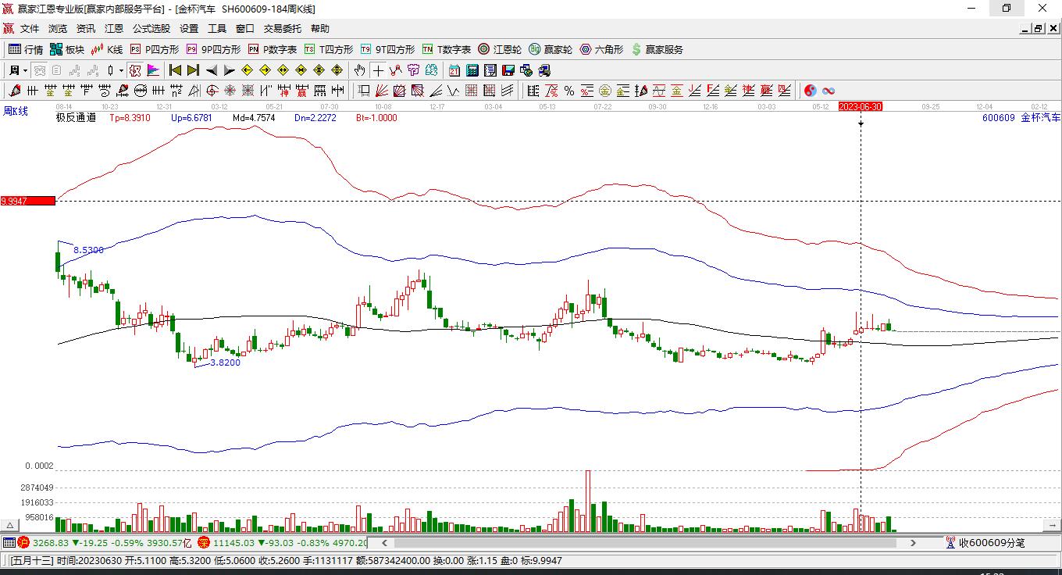Open the 窗口 menu
Image resolution: width=1062 pixels, height=575 pixels.
pyautogui.click(x=245, y=29)
